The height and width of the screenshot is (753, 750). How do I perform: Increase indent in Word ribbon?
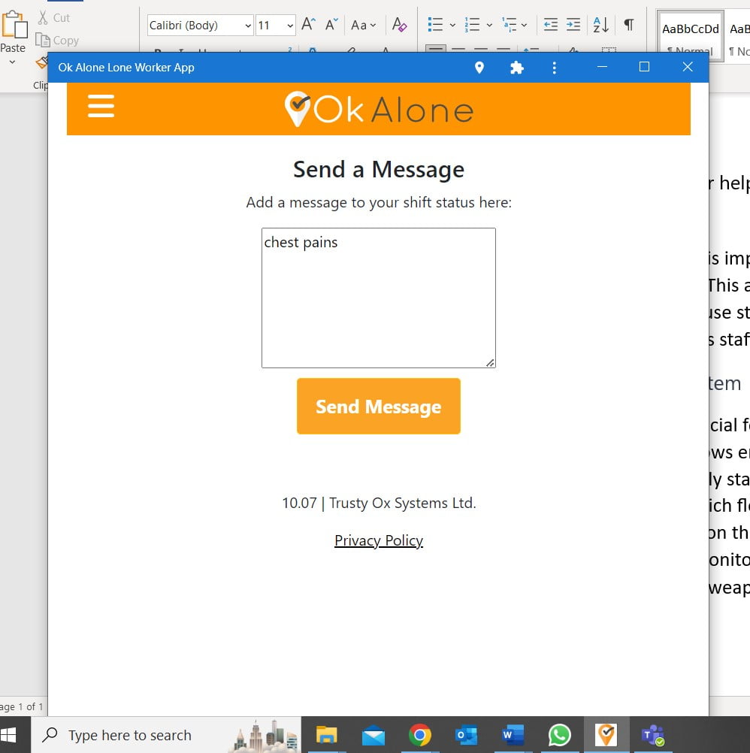[573, 25]
